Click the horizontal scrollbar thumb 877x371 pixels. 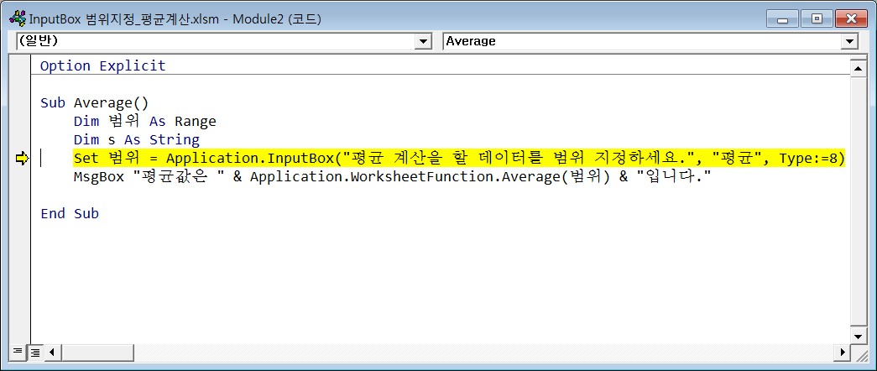click(97, 352)
